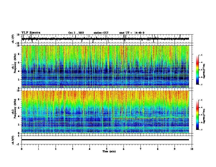216x167 pixels.
Task: Click the "-7" label on ch.2 colorbar
Action: pyautogui.click(x=201, y=130)
